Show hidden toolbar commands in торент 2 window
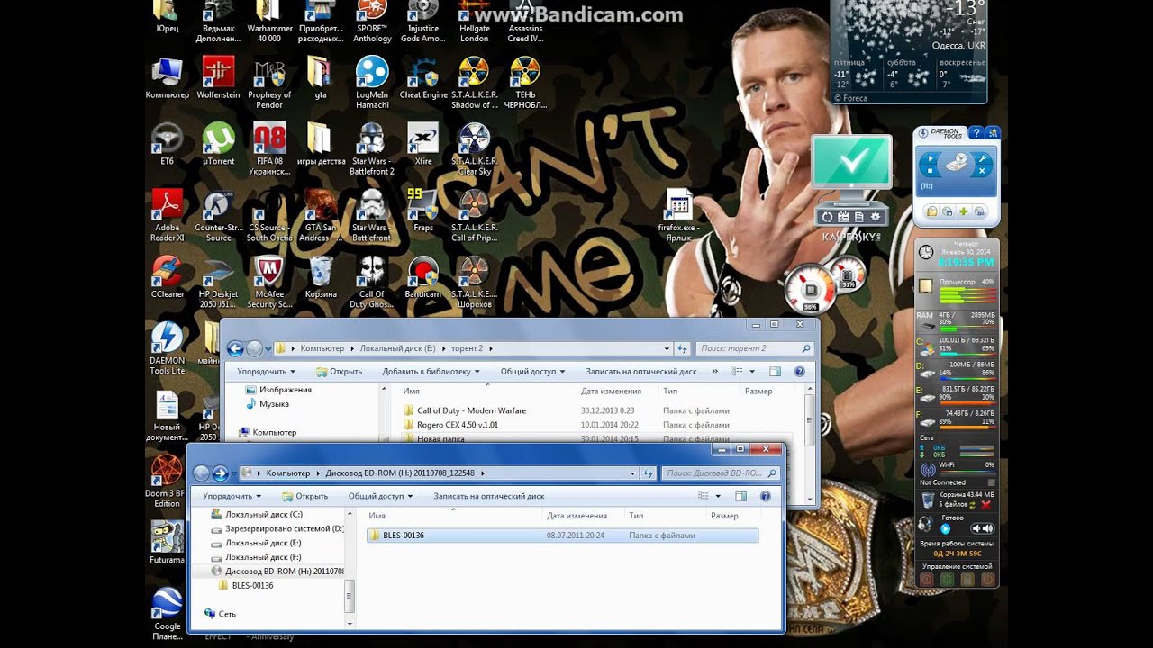The width and height of the screenshot is (1153, 648). tap(715, 371)
